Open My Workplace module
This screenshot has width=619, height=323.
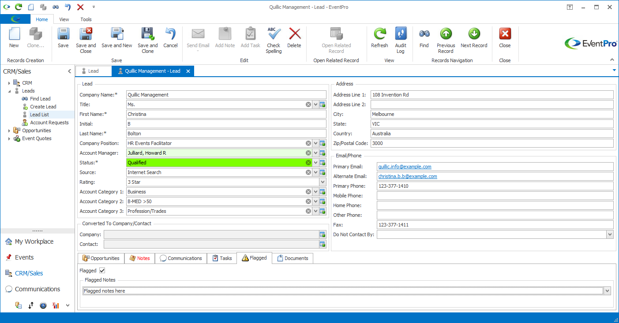tap(29, 241)
